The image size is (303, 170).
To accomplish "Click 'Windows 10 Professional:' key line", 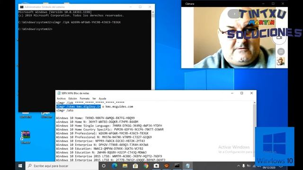I will click(x=102, y=133).
